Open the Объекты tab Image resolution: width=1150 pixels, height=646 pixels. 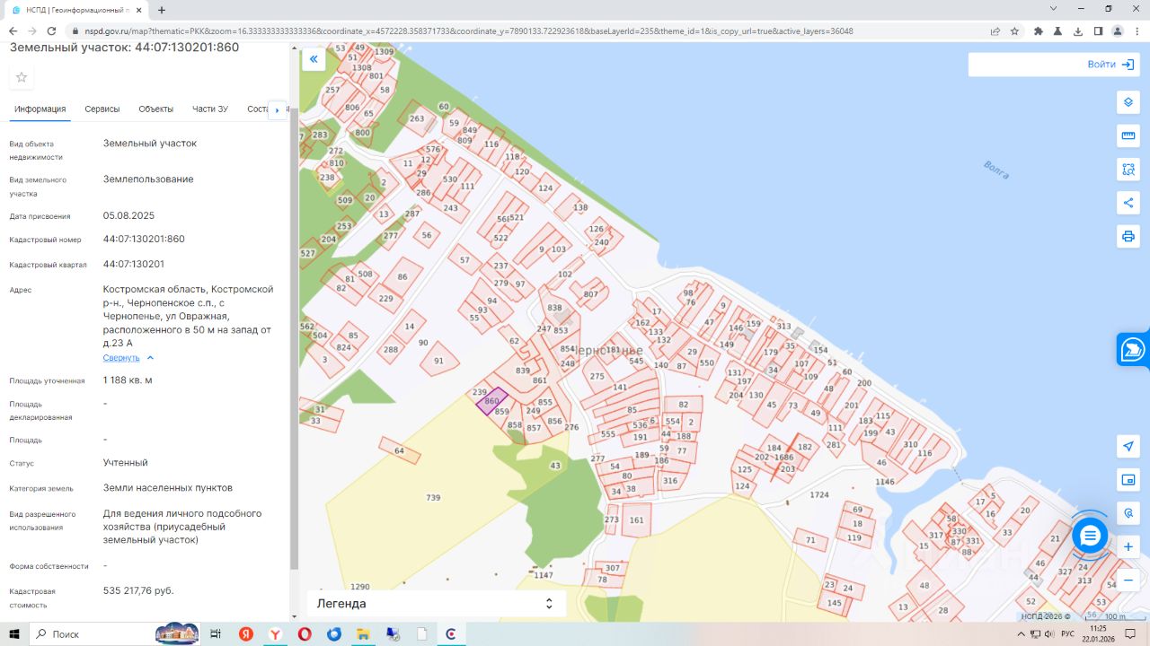pos(155,109)
